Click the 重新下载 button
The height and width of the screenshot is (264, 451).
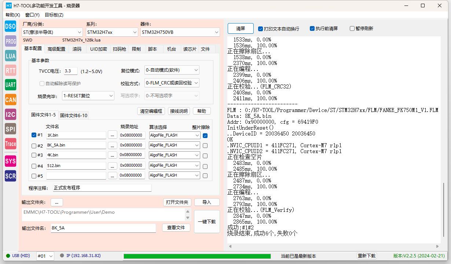point(367,256)
